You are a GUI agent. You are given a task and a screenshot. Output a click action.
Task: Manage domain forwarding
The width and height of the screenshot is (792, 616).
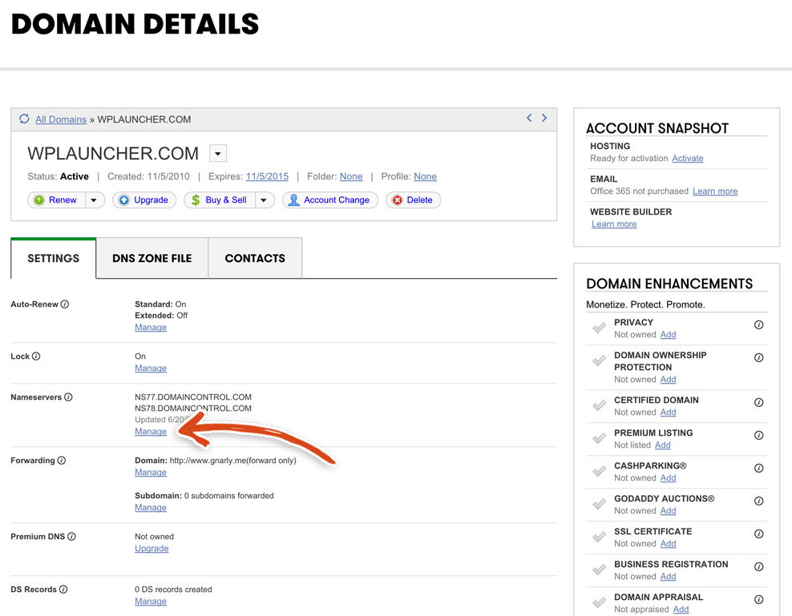coord(151,472)
